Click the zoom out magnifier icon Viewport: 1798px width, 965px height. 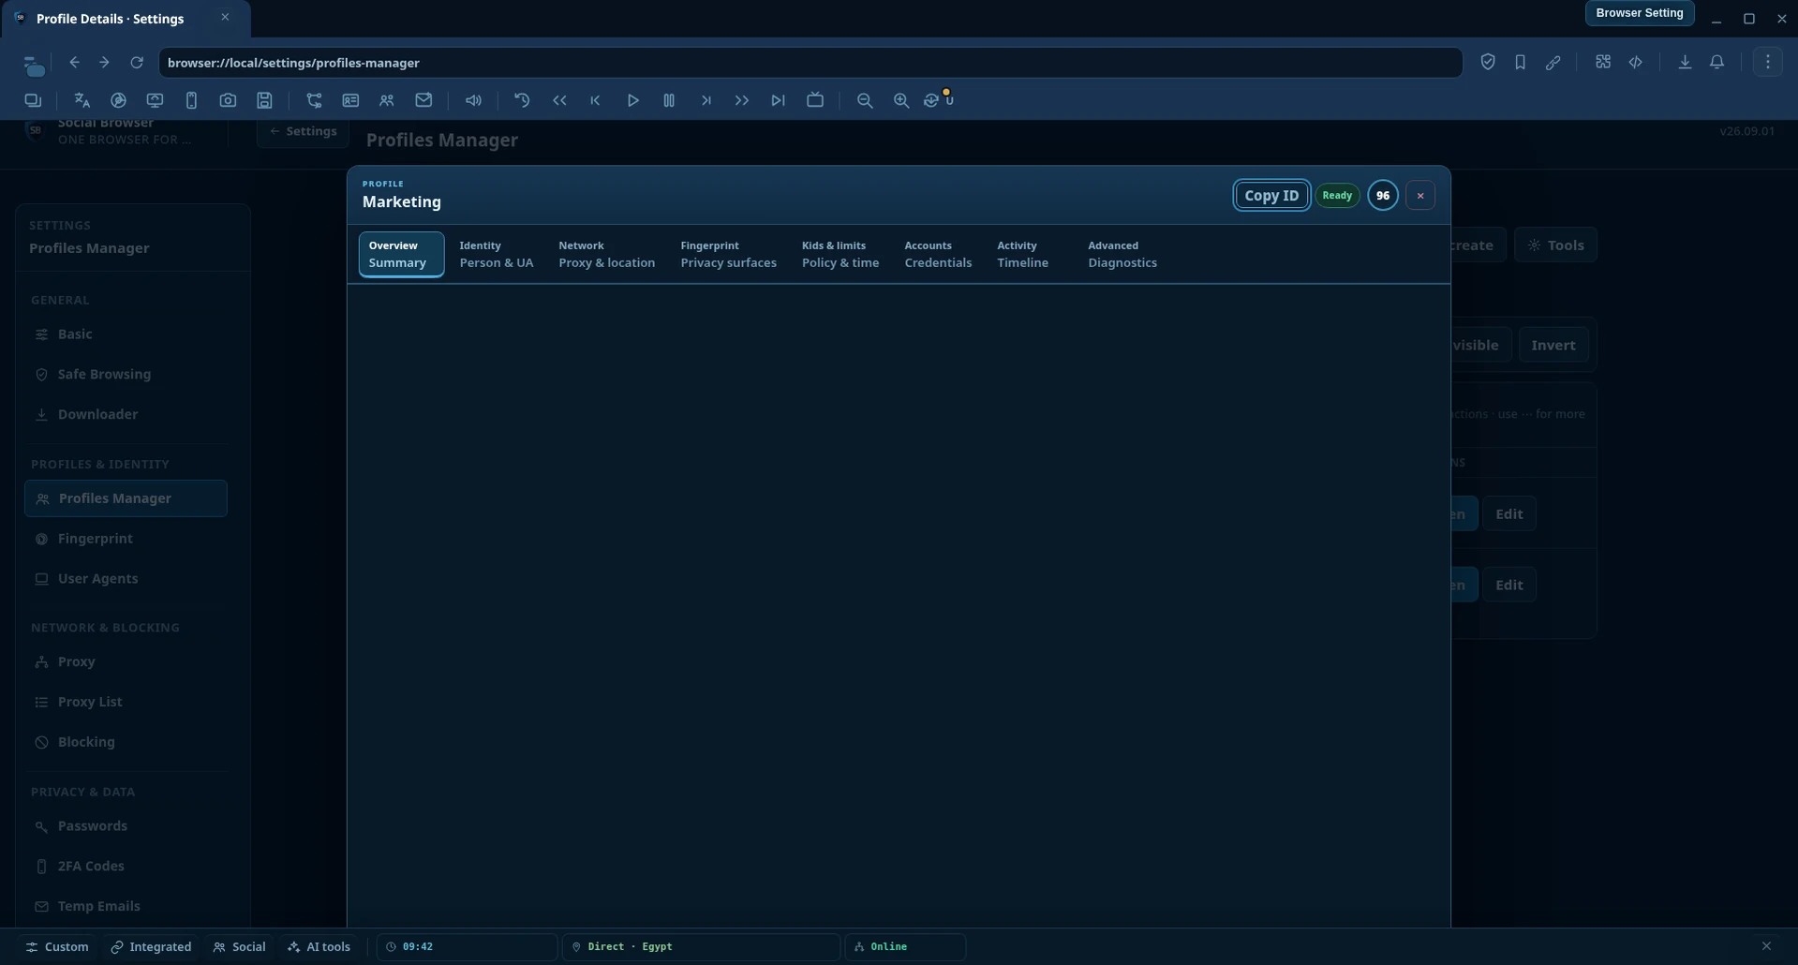[x=865, y=100]
